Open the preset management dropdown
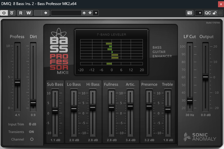Viewport: 224px width, 149px height. point(96,13)
